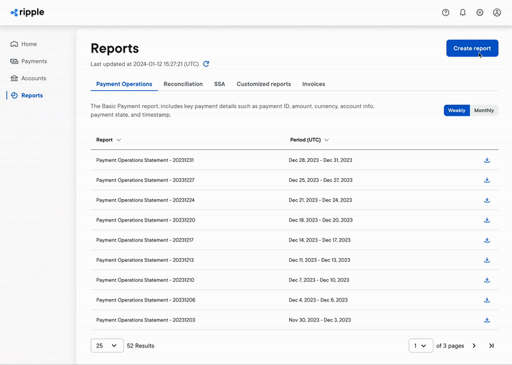Navigate to Payments in the sidebar
512x365 pixels.
tap(33, 61)
